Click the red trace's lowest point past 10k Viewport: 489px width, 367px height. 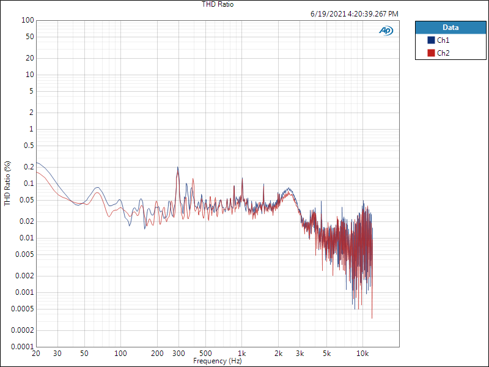[x=372, y=318]
